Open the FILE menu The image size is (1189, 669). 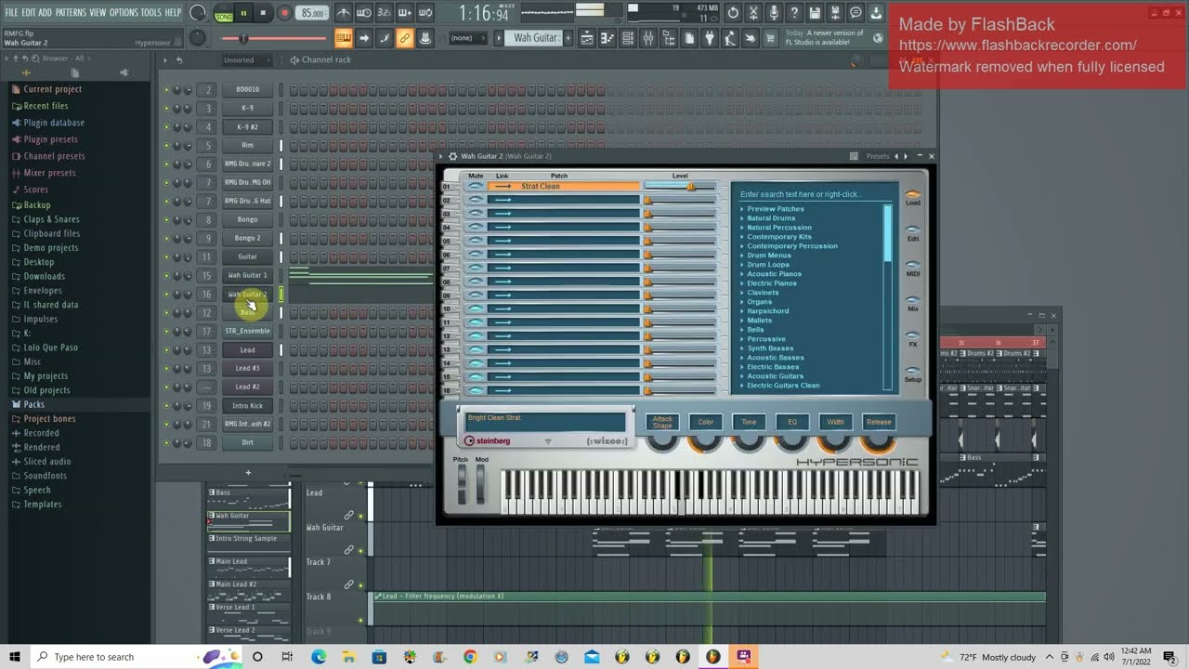pos(11,12)
